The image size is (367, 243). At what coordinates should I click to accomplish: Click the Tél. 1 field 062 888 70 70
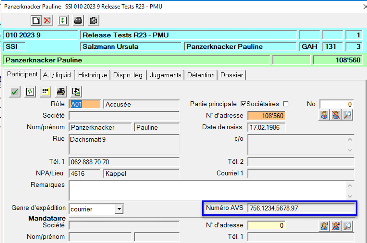coord(124,162)
